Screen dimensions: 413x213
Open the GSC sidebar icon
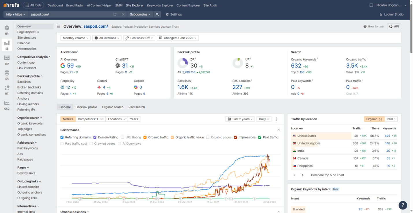[x=7, y=105]
